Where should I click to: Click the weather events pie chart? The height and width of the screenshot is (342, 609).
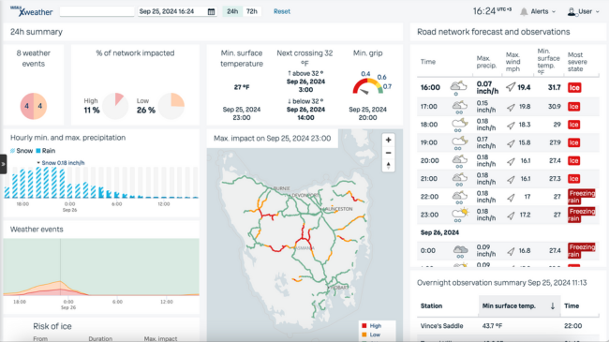click(34, 106)
